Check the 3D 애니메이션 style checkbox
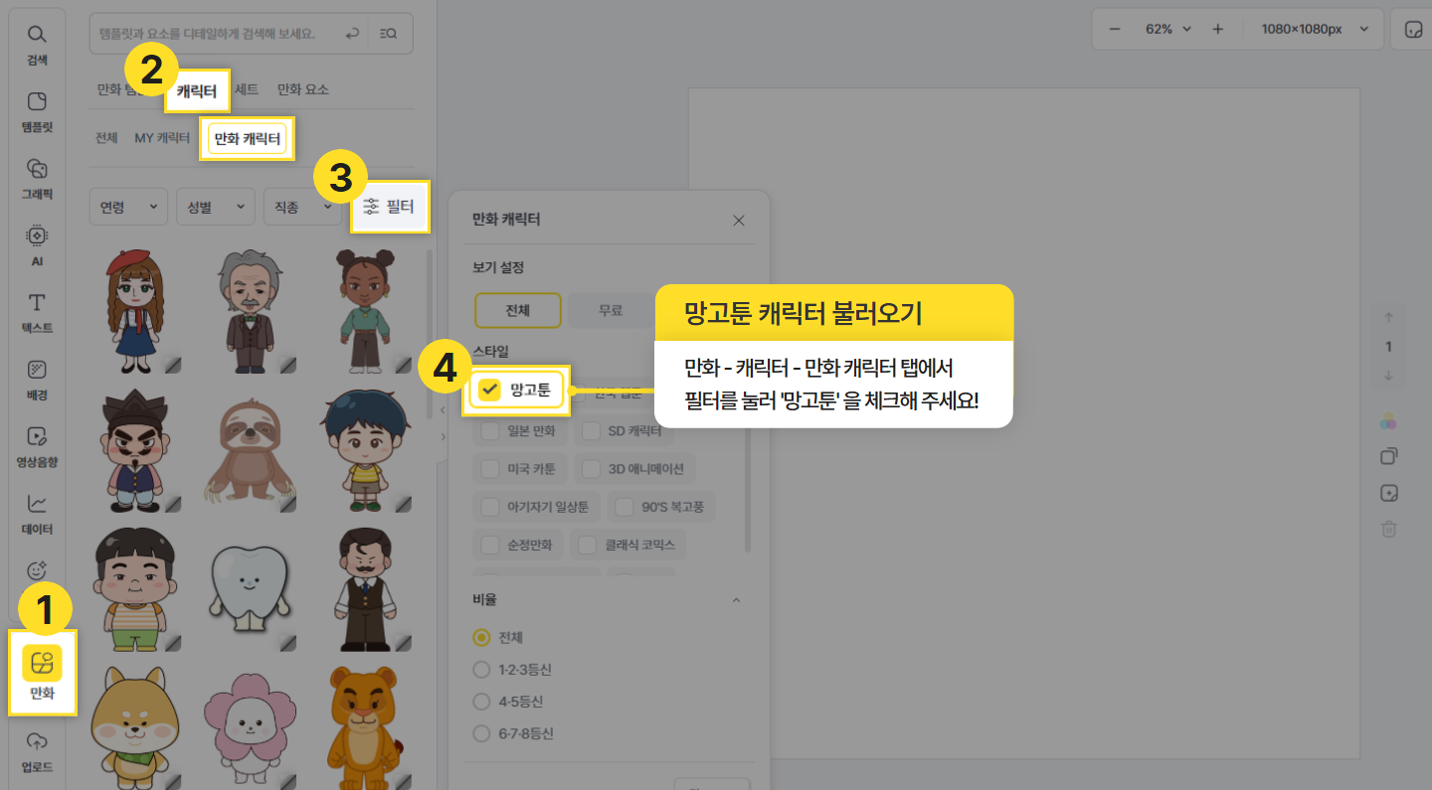 592,469
